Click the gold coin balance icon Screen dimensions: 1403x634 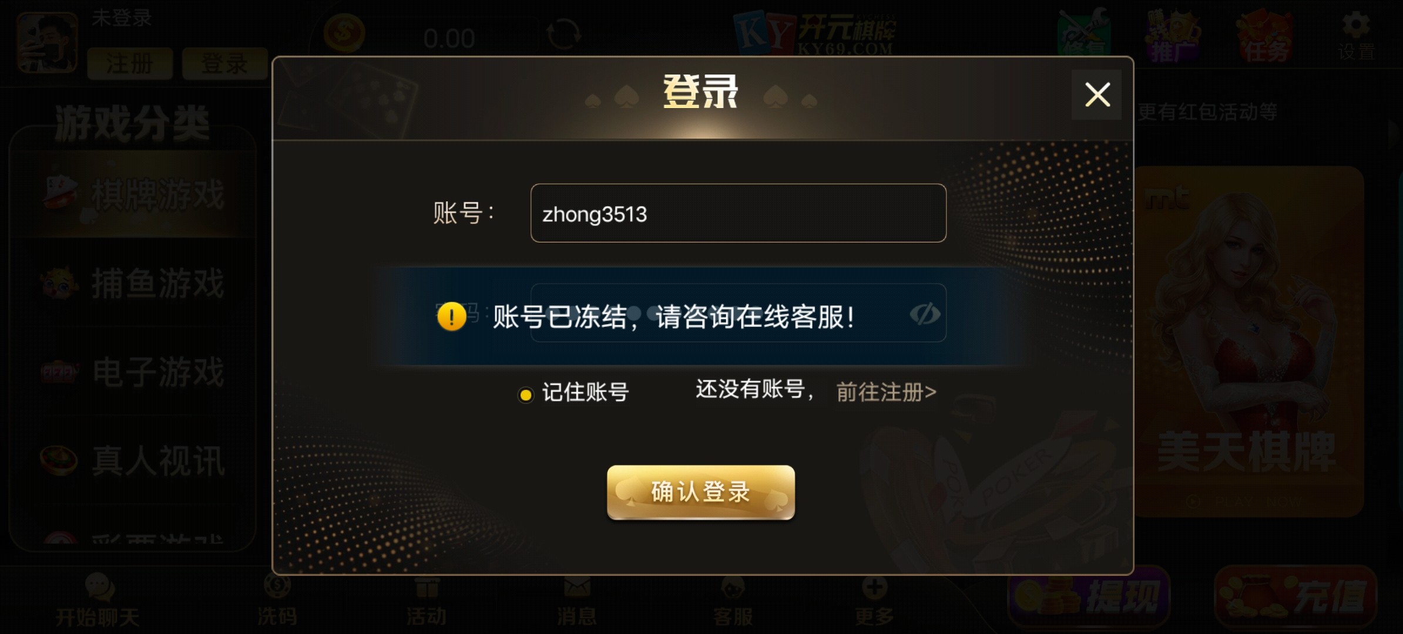pyautogui.click(x=344, y=33)
